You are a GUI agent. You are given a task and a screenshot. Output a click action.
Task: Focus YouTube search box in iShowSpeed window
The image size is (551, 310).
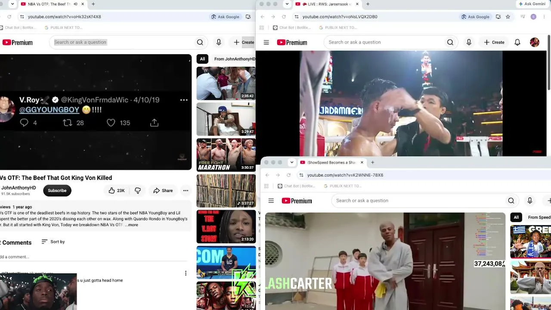(x=418, y=201)
